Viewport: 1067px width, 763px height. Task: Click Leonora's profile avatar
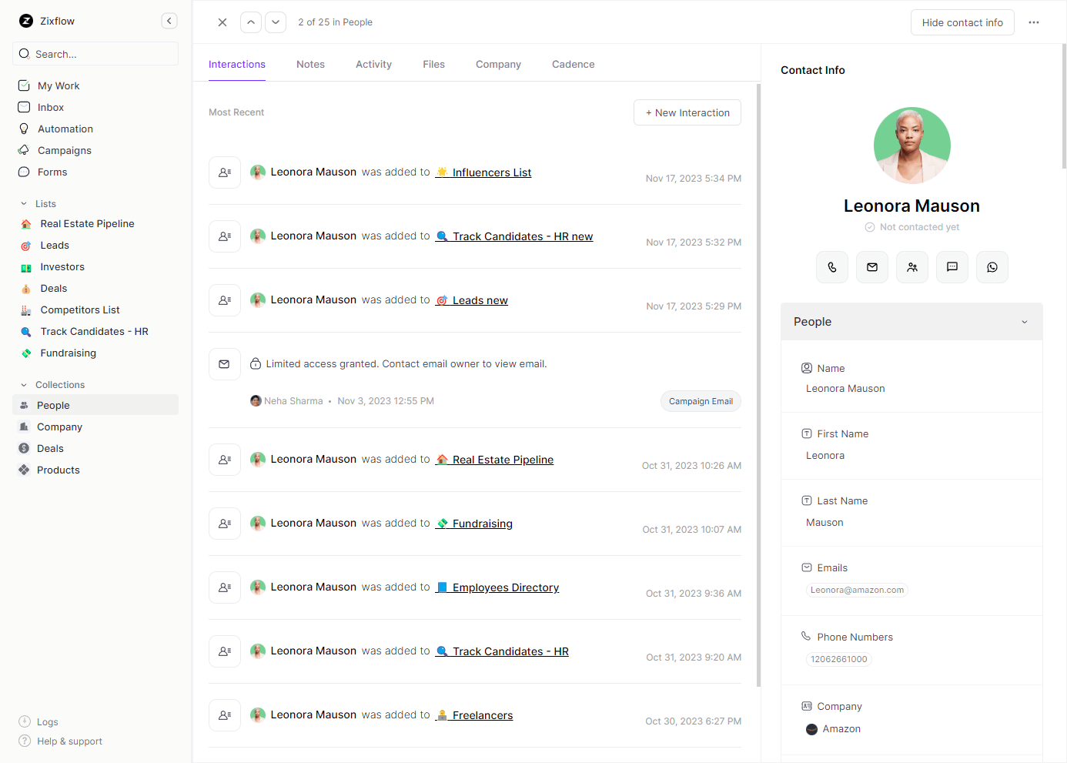point(911,145)
